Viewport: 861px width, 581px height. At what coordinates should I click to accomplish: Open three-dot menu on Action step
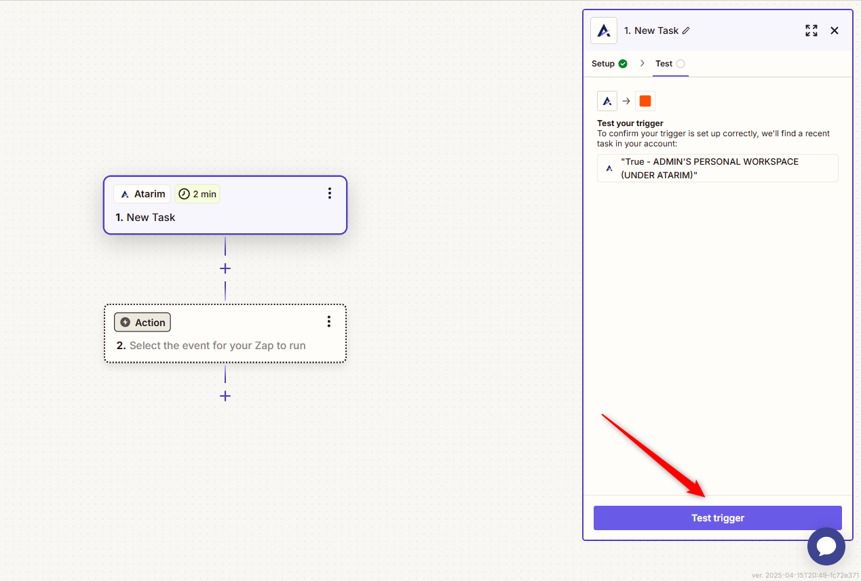(329, 321)
